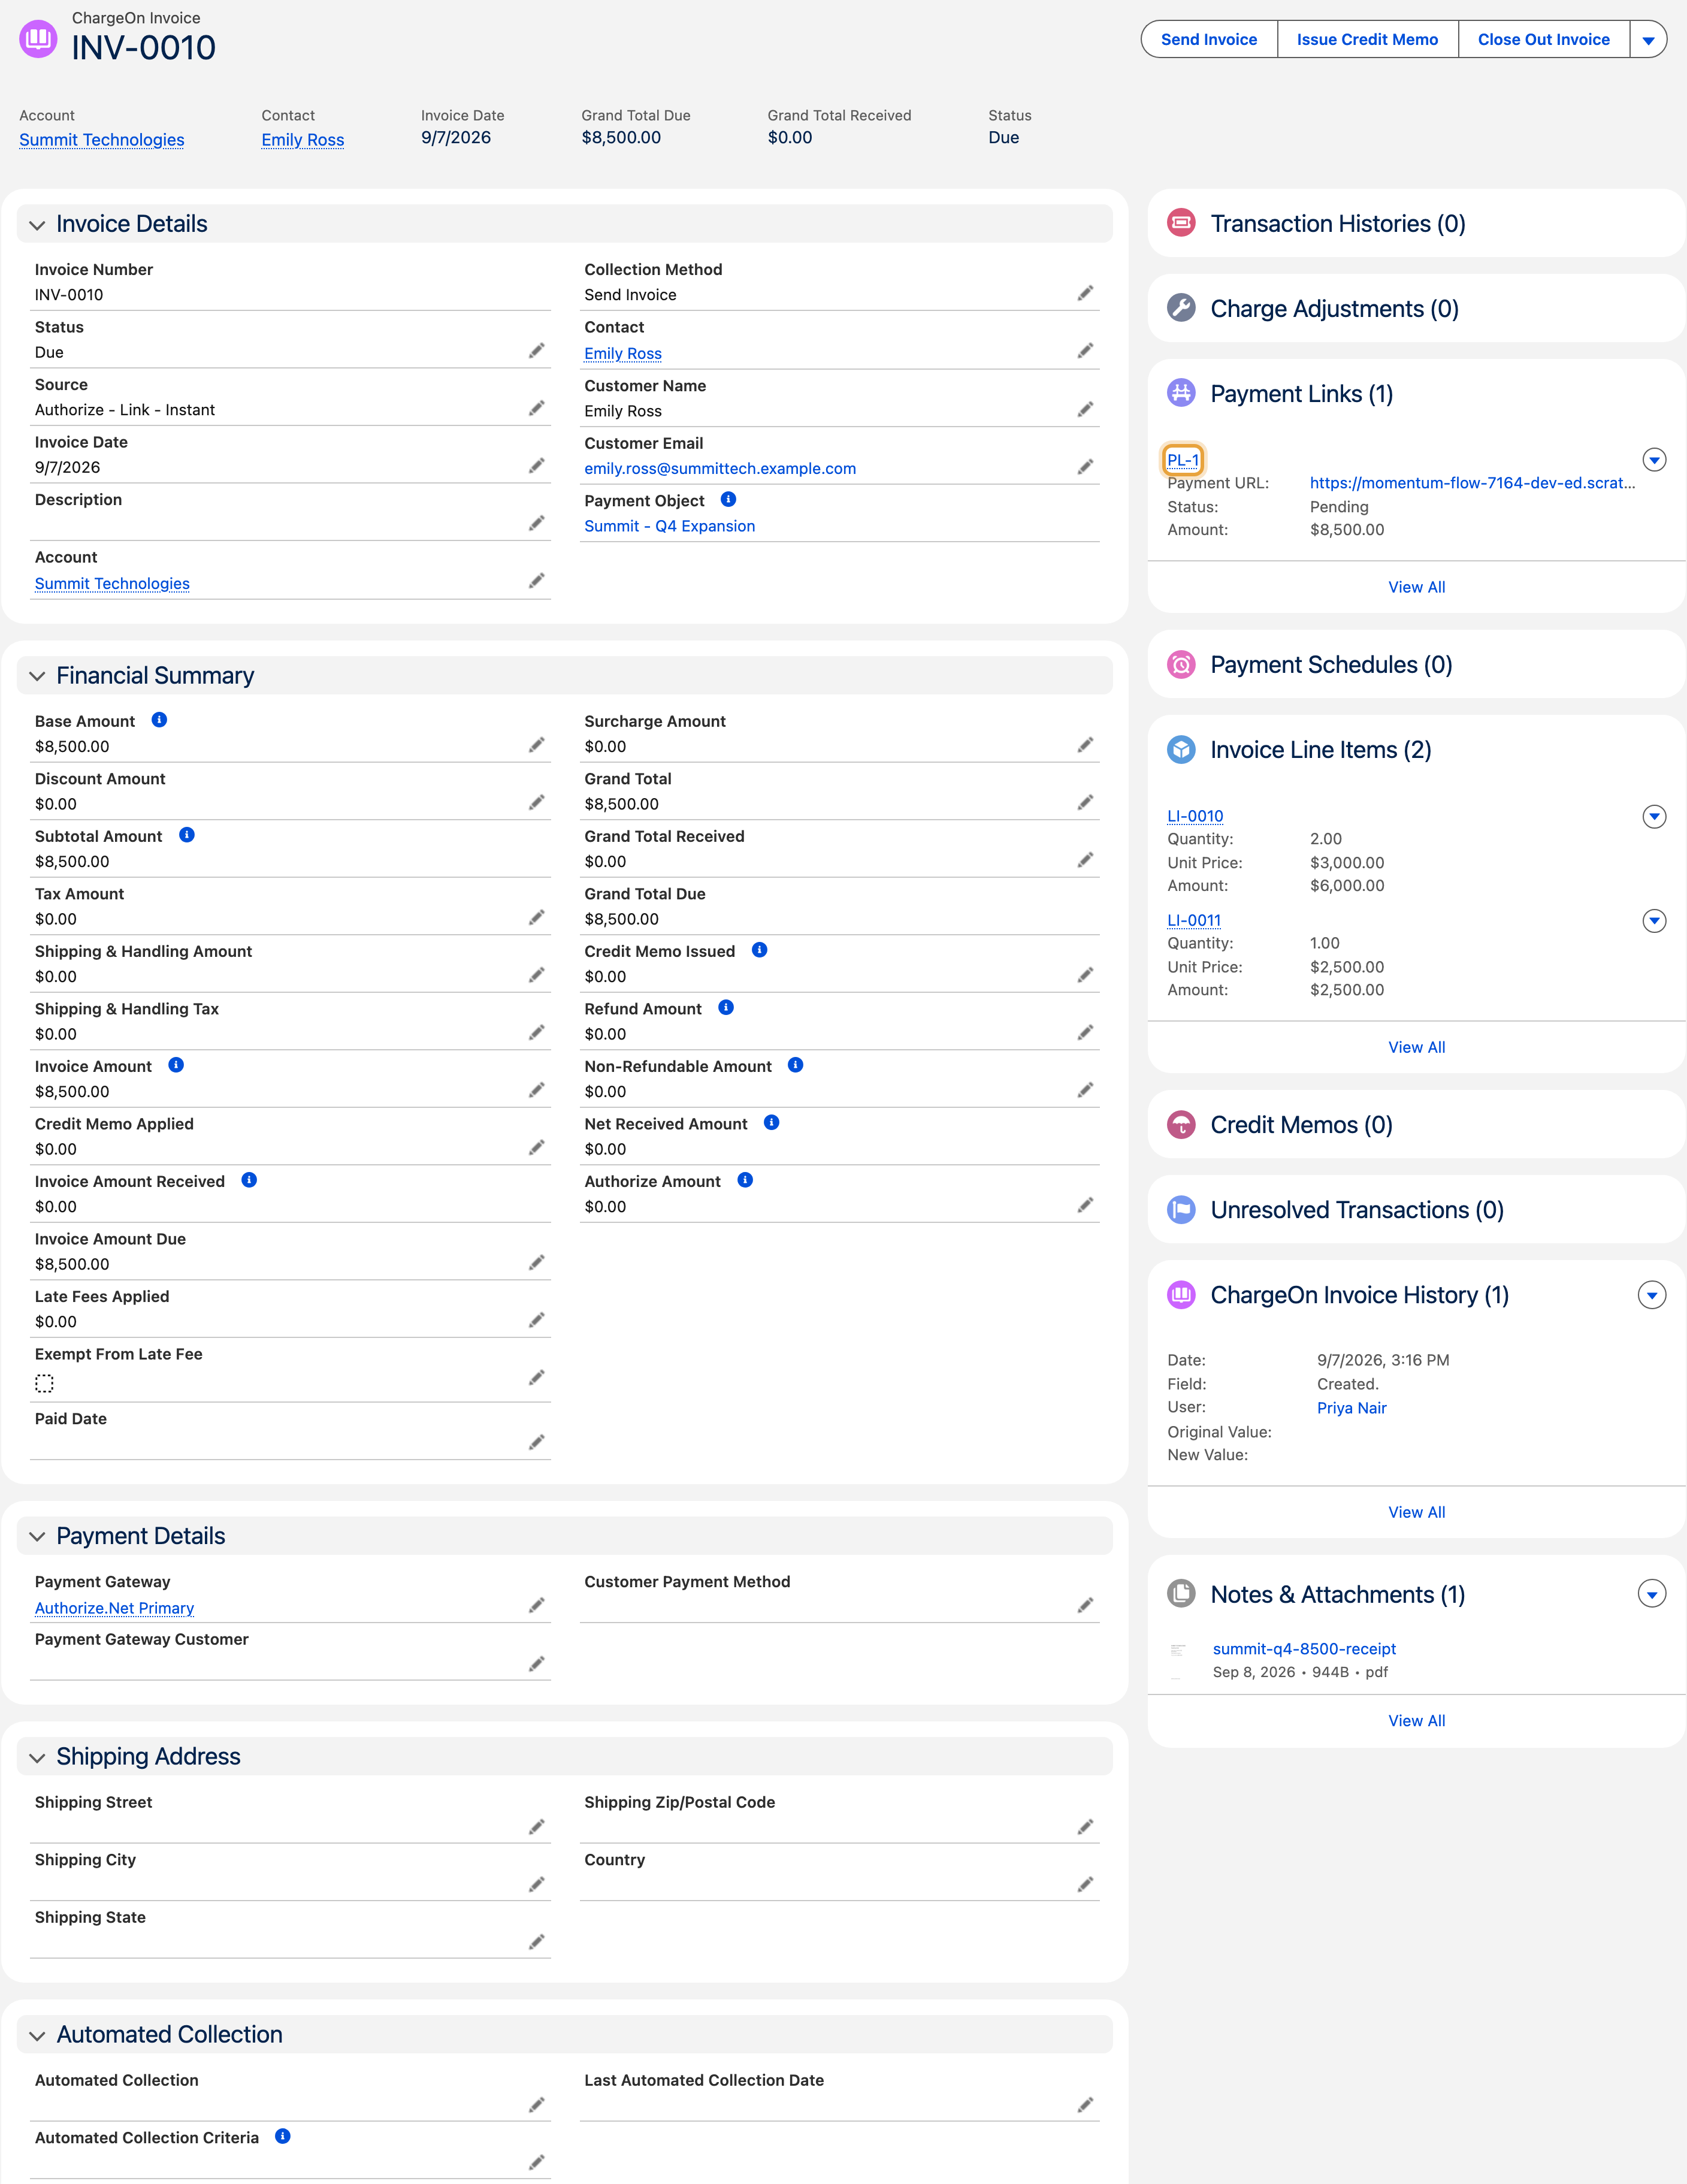
Task: Click Issue Credit Memo button
Action: pos(1367,40)
